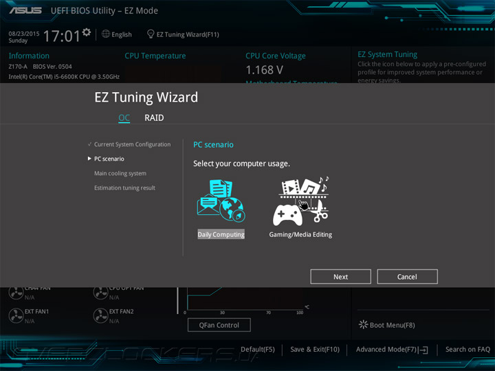Click the EXT FAN2 label
The image size is (495, 371).
(x=121, y=311)
